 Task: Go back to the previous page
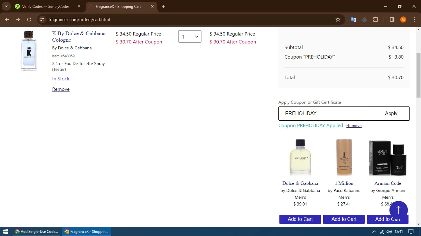pyautogui.click(x=7, y=20)
